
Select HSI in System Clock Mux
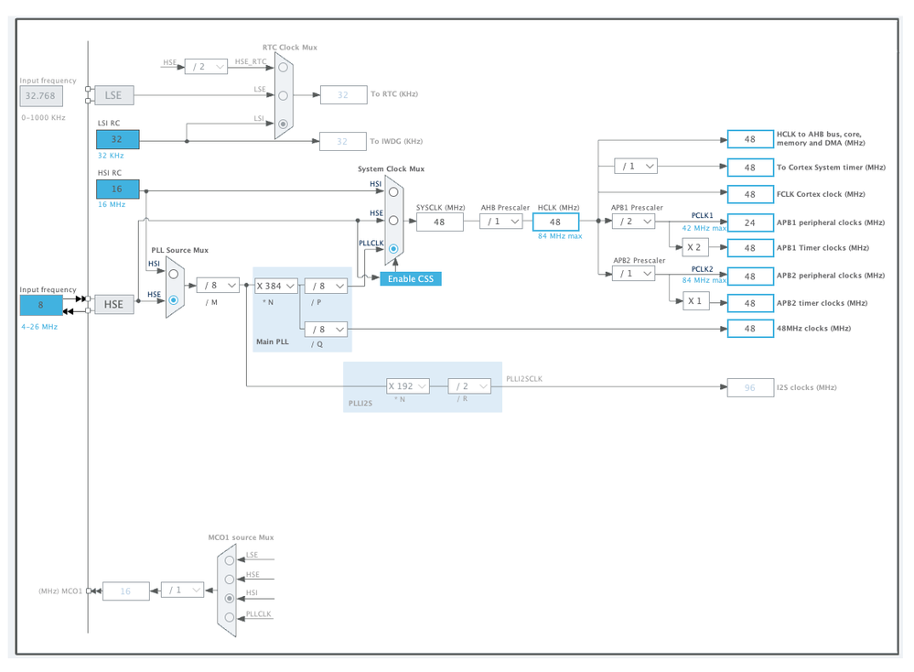coord(393,192)
